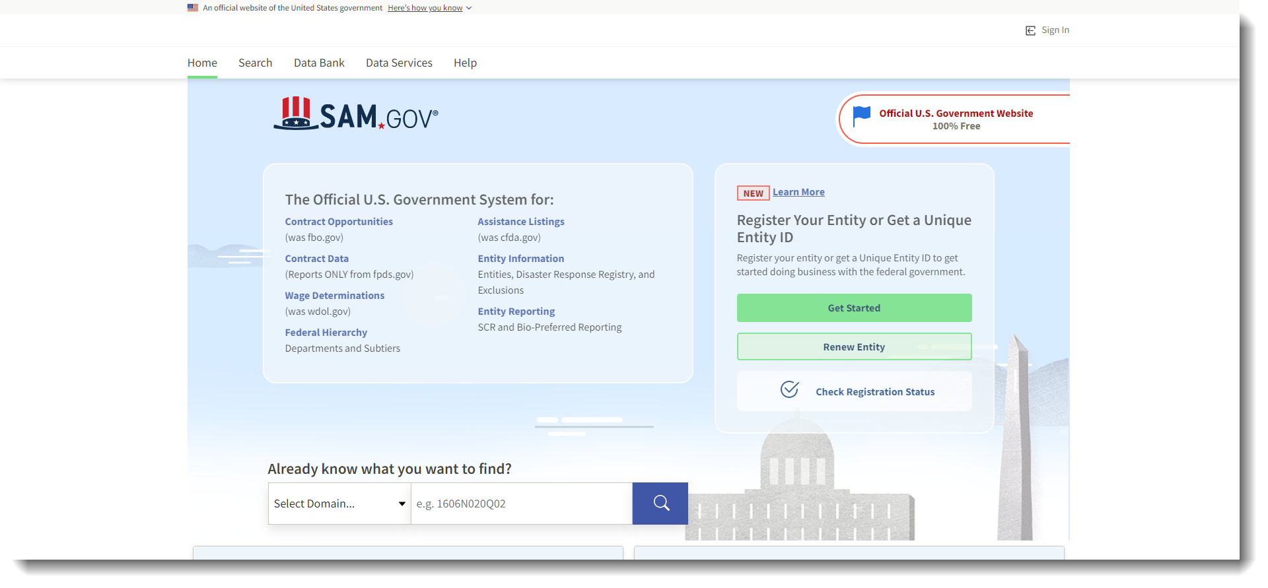
Task: Click the Sign In link
Action: 1055,30
